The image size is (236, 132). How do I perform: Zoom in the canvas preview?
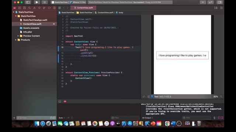(221, 97)
